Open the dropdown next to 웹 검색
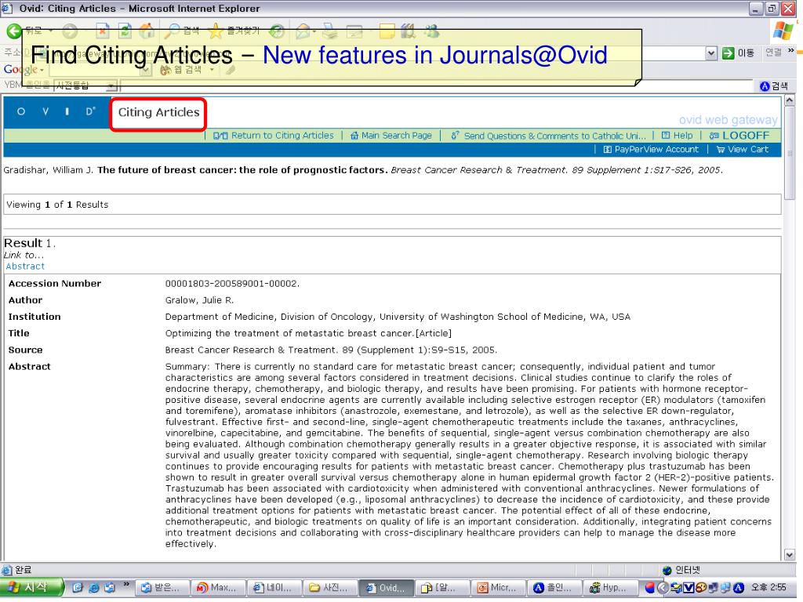The image size is (803, 602). pos(212,70)
